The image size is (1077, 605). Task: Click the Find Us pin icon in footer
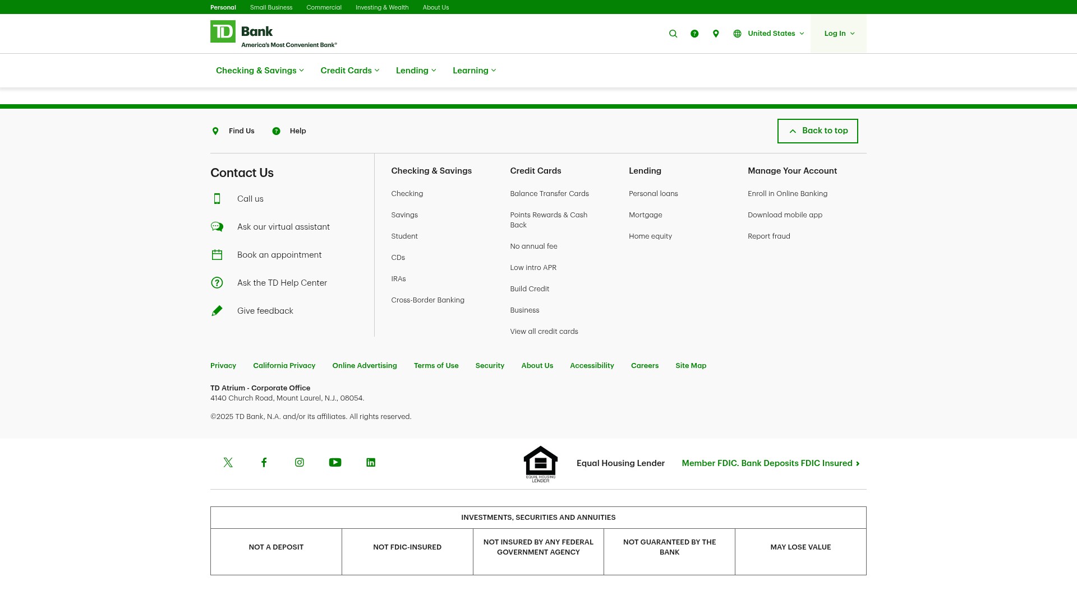(215, 131)
